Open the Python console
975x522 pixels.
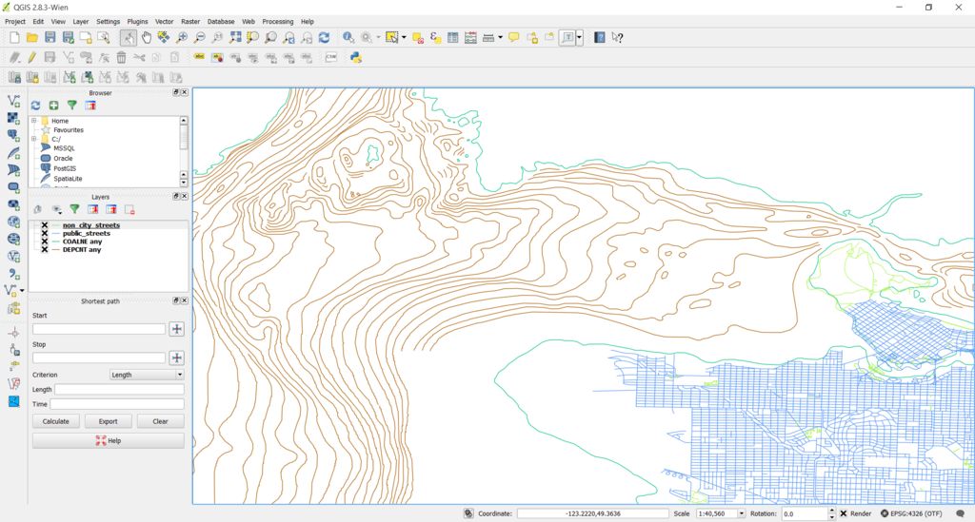pyautogui.click(x=355, y=57)
